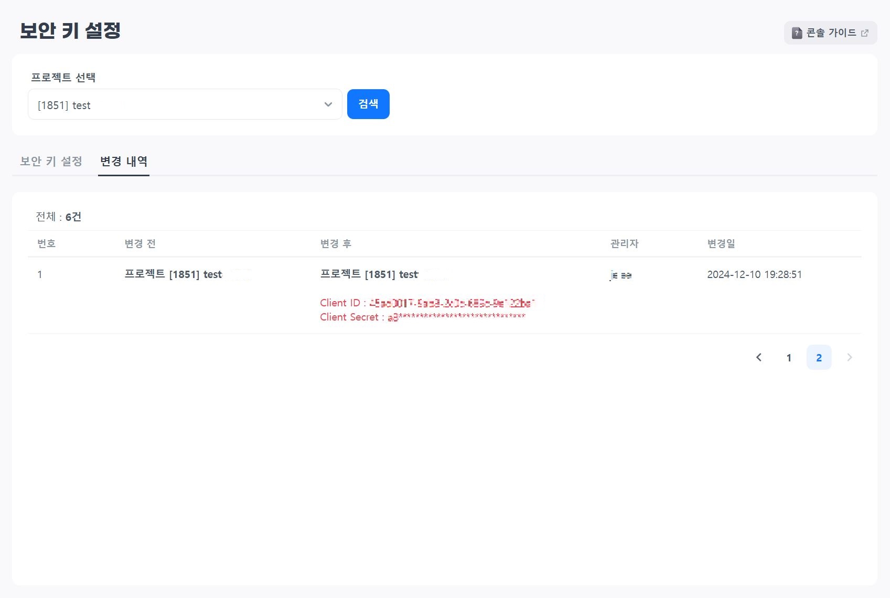Click the external link icon on 콘솔 가이드
The image size is (890, 598).
[x=865, y=33]
